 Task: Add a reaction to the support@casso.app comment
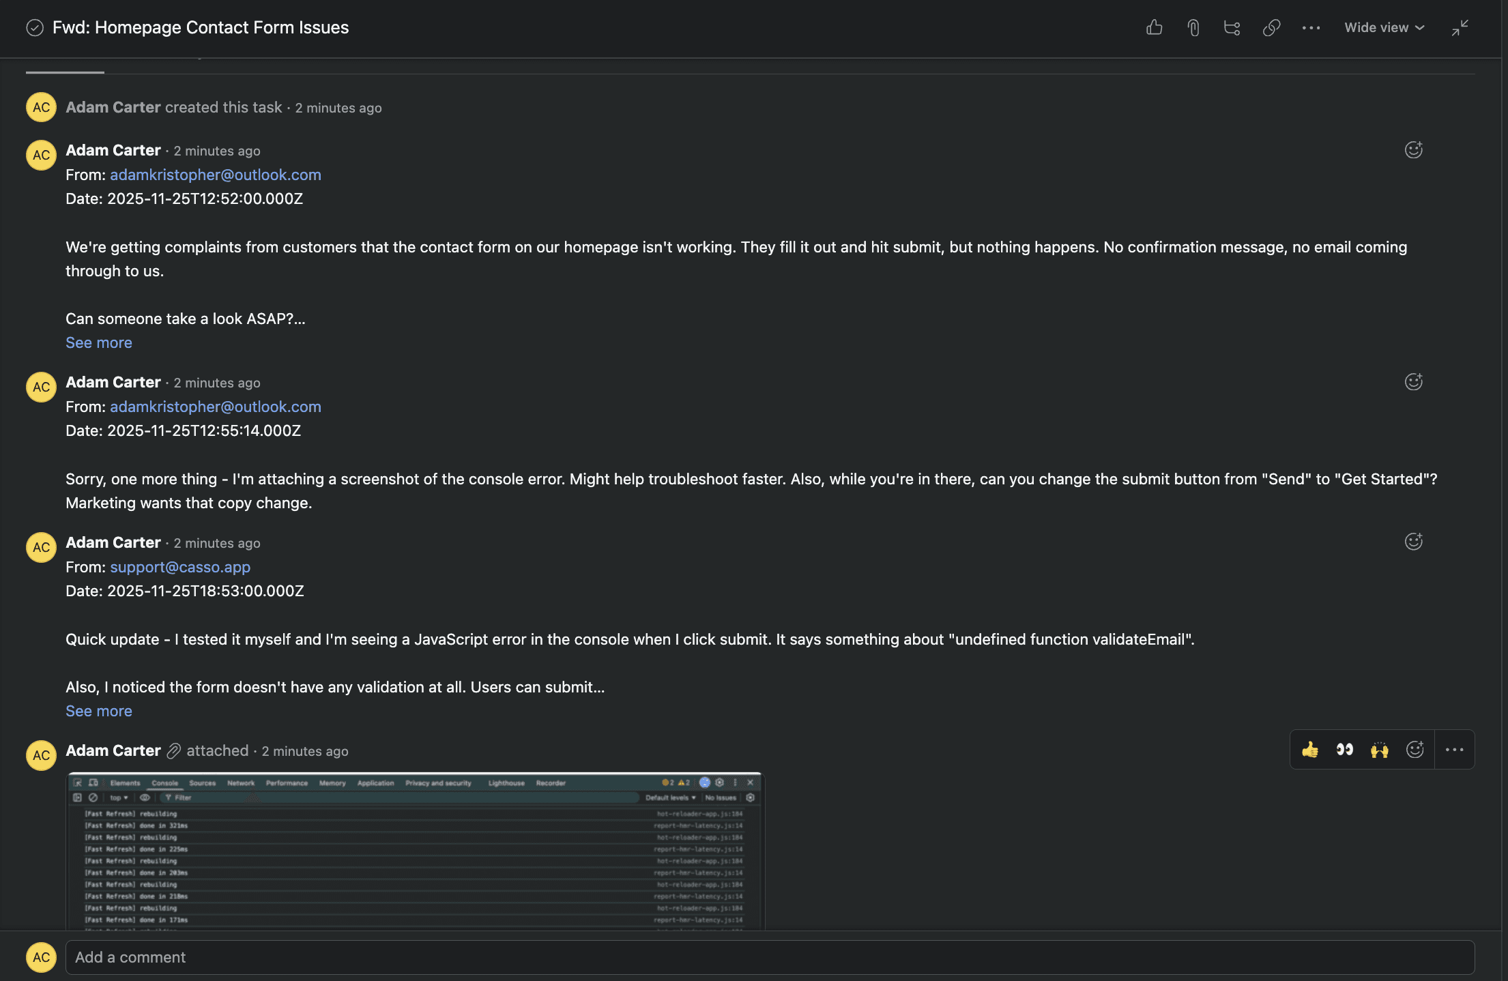pos(1414,541)
